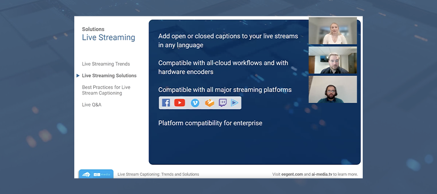Click the Vimeo icon
437x194 pixels.
click(195, 103)
